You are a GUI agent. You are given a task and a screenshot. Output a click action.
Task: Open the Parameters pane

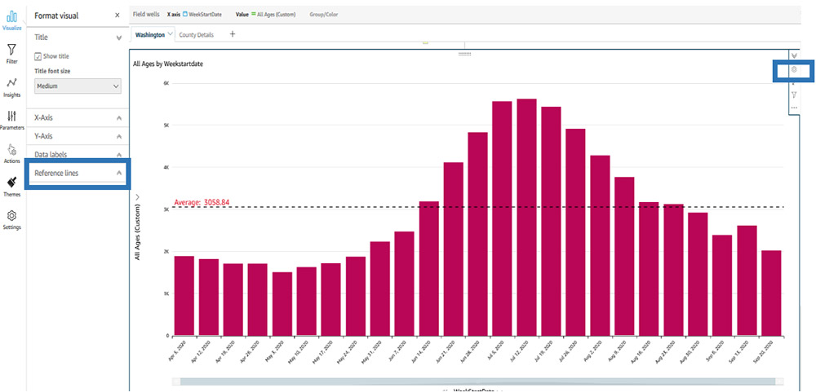(11, 120)
